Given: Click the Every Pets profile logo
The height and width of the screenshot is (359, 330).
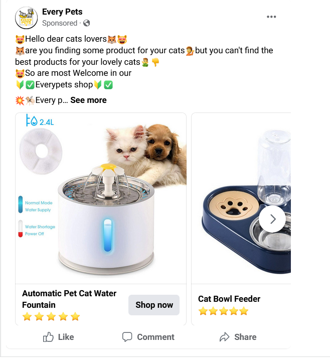Looking at the screenshot, I should click(26, 18).
